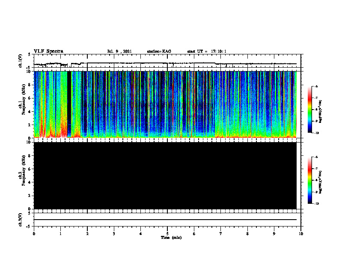Select the date text 'Jul 9, 2021'
Screen dimensions: 339x262
click(x=119, y=51)
